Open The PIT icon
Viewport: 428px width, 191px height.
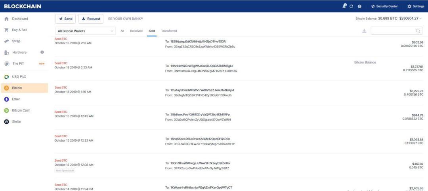[x=7, y=64]
